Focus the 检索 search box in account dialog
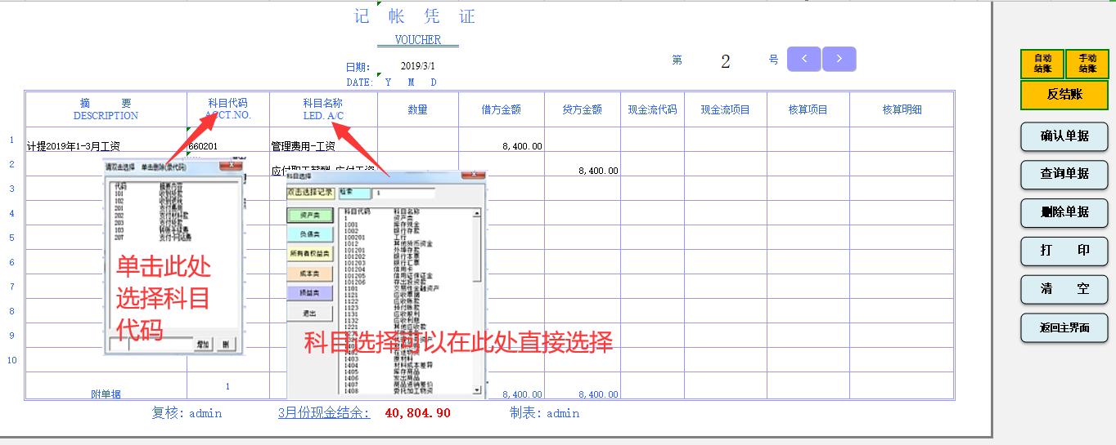This screenshot has width=1116, height=445. 403,193
